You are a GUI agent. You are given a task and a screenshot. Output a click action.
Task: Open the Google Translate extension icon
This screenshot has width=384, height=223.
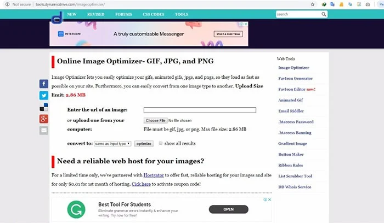[x=332, y=4]
